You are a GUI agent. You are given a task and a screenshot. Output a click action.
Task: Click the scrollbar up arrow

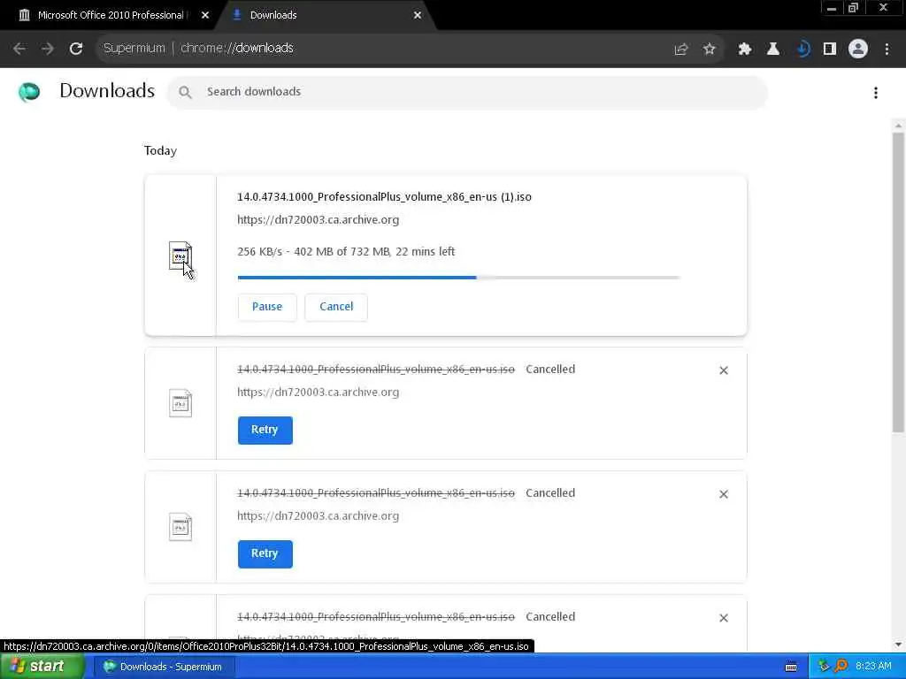click(898, 126)
